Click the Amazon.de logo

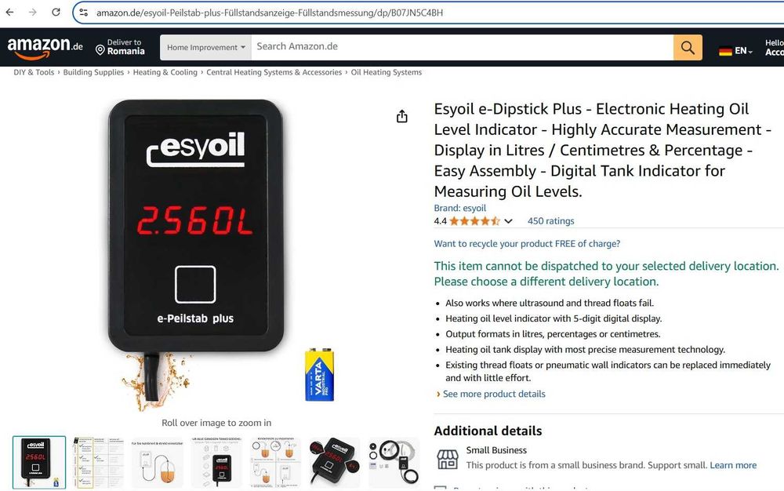click(x=45, y=48)
